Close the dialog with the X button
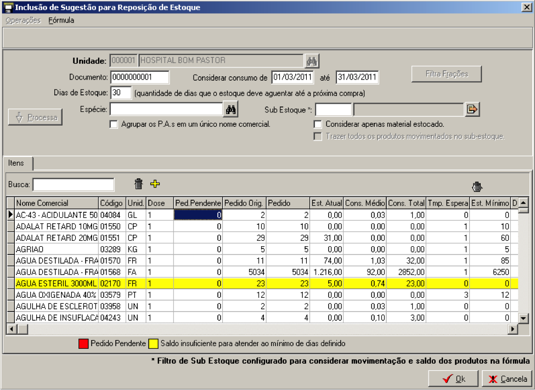 tap(526, 7)
